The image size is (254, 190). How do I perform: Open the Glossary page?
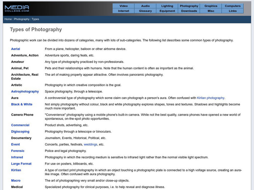point(145,10)
